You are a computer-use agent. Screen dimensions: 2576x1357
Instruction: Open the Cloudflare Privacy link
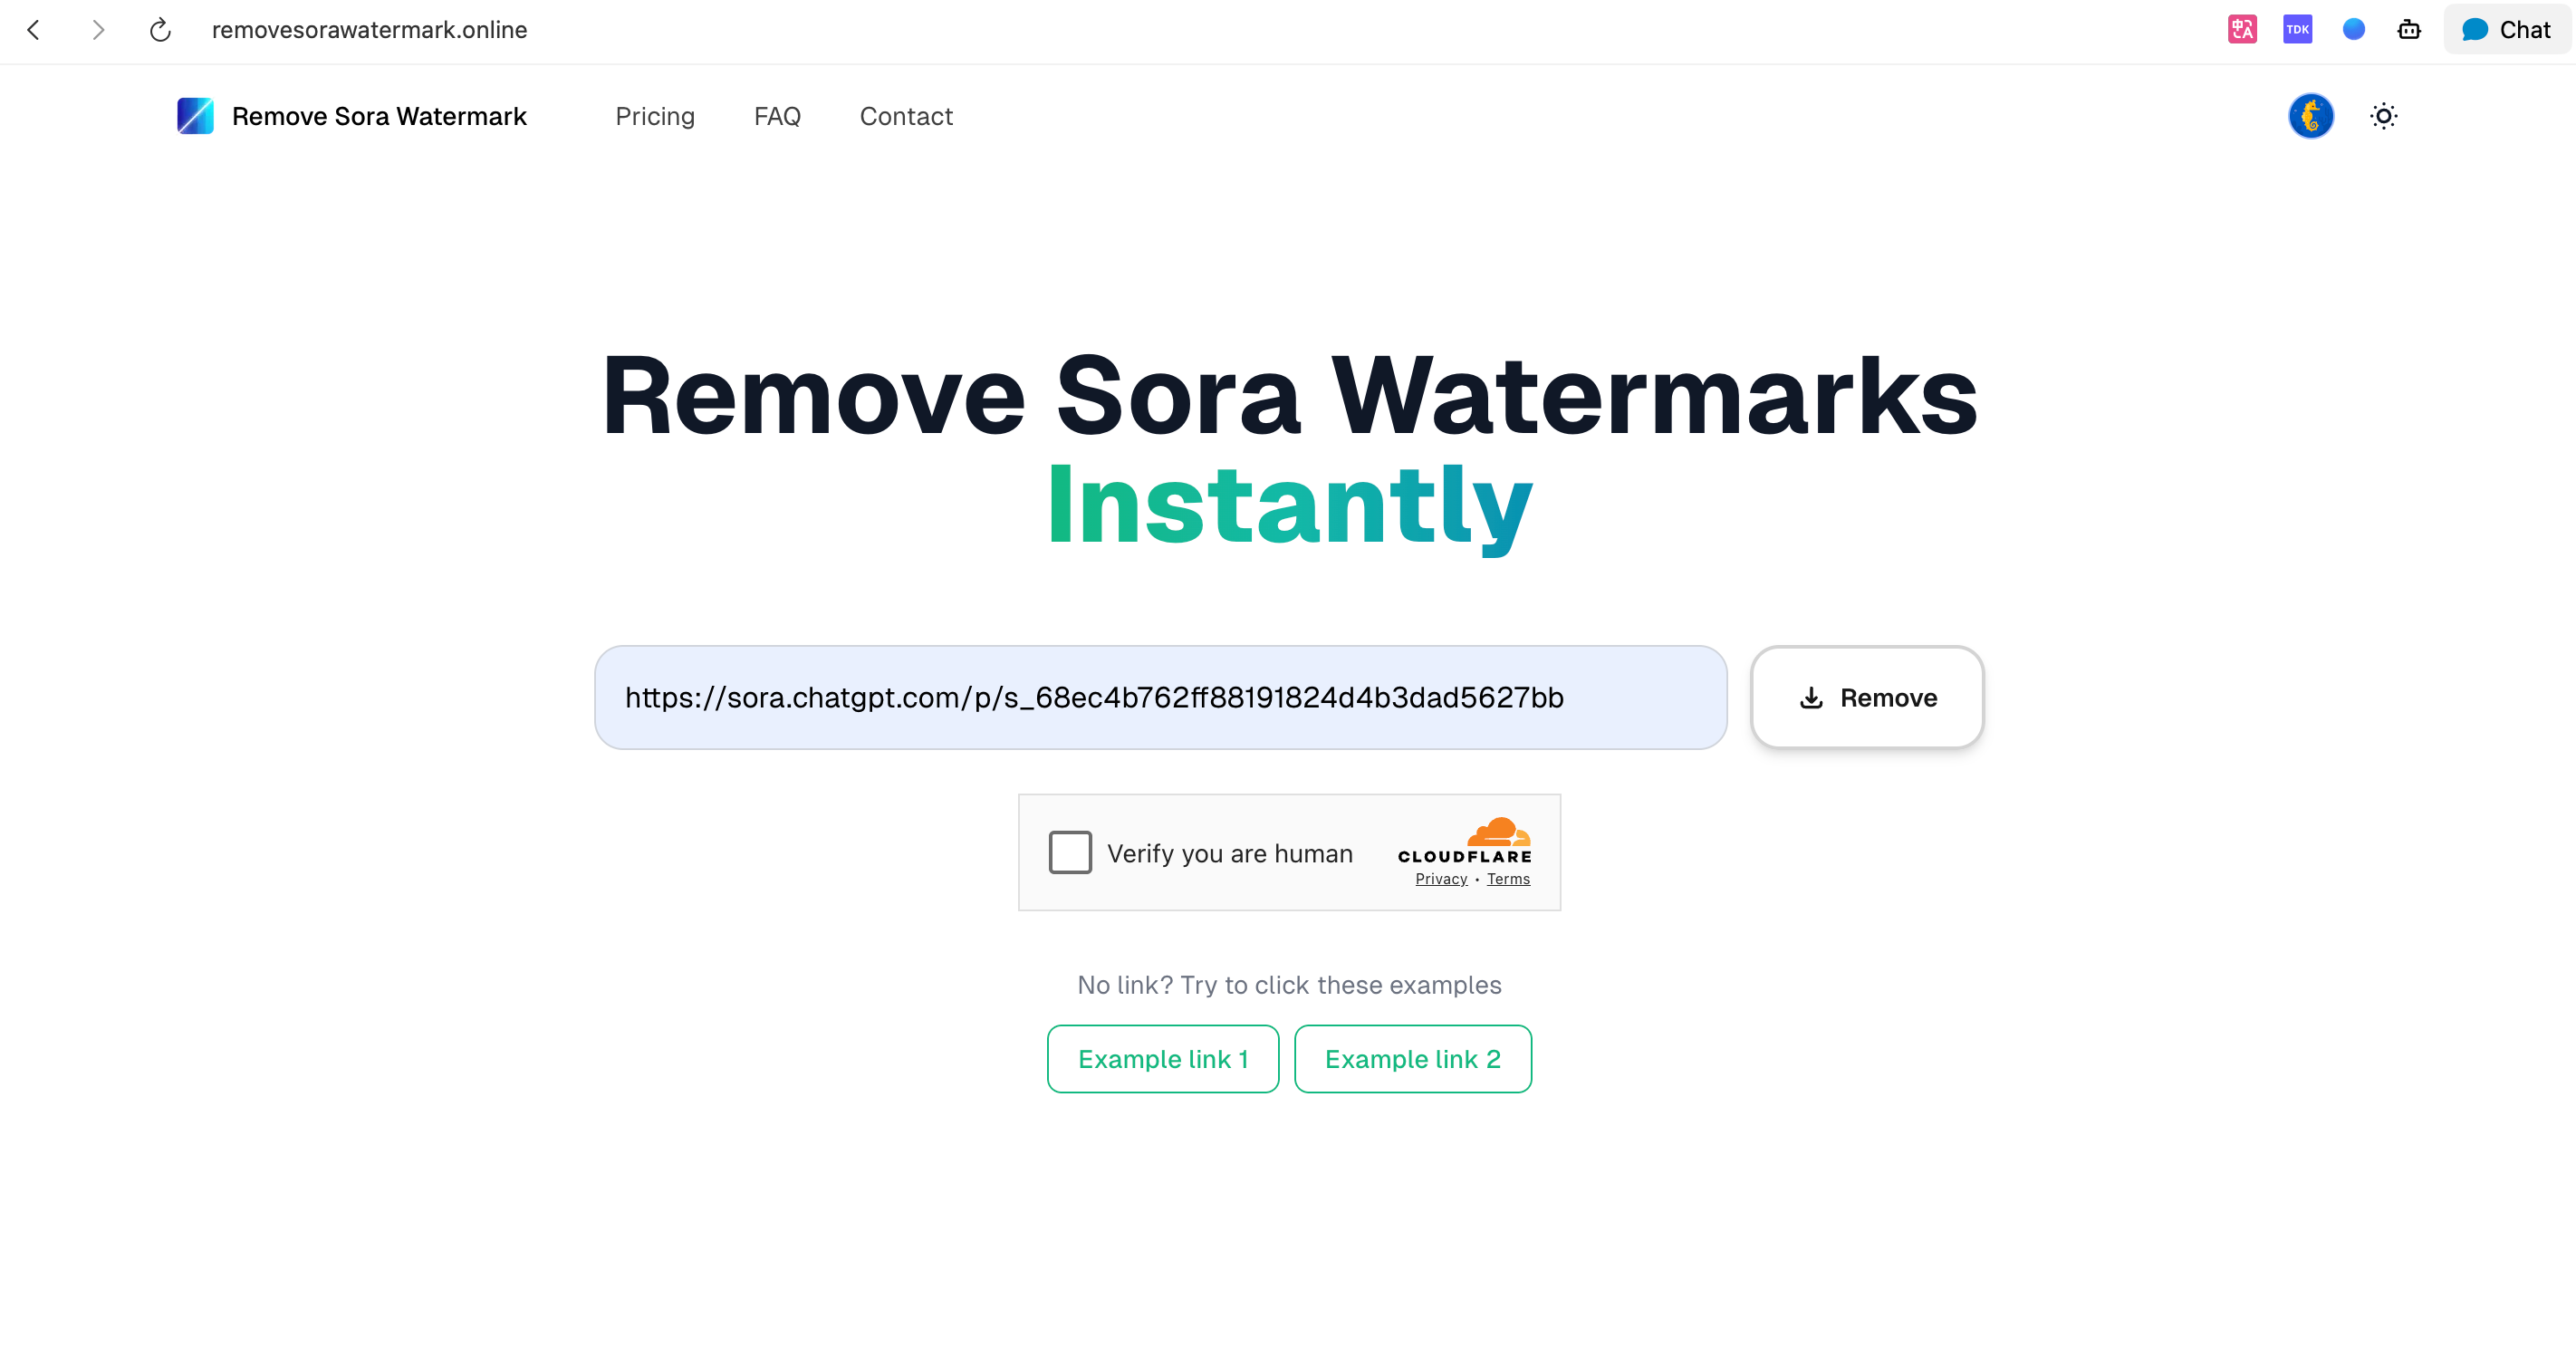[x=1441, y=879]
